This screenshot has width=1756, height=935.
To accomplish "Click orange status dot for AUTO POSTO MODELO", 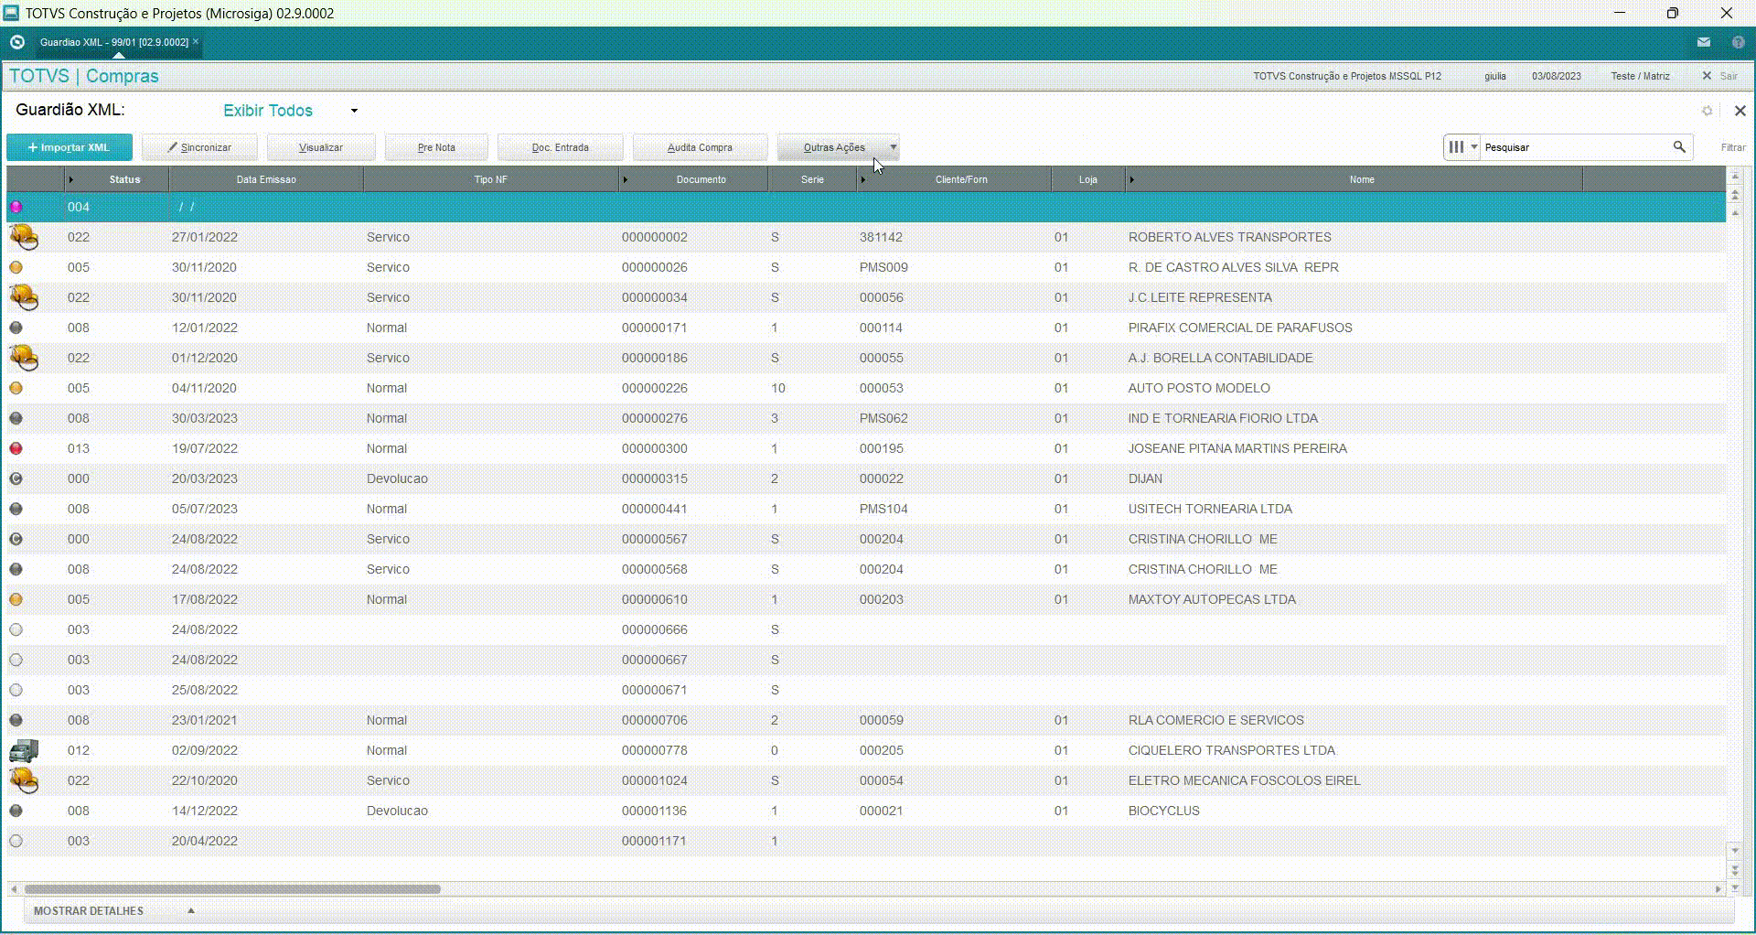I will click(x=16, y=388).
